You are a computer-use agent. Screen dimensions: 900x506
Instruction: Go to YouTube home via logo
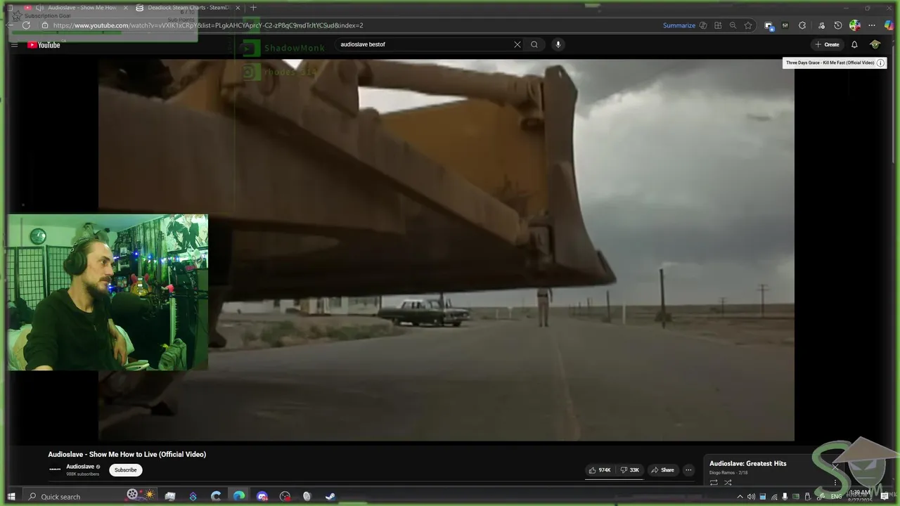point(44,45)
